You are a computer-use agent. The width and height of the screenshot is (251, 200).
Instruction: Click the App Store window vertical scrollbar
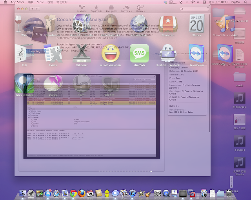click(x=209, y=73)
